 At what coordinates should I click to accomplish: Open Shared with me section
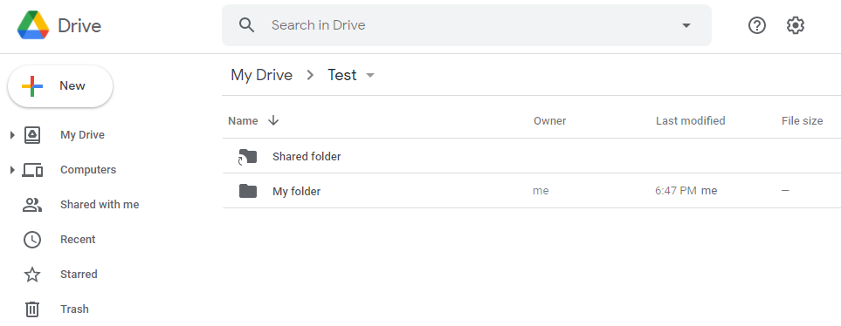pyautogui.click(x=100, y=205)
